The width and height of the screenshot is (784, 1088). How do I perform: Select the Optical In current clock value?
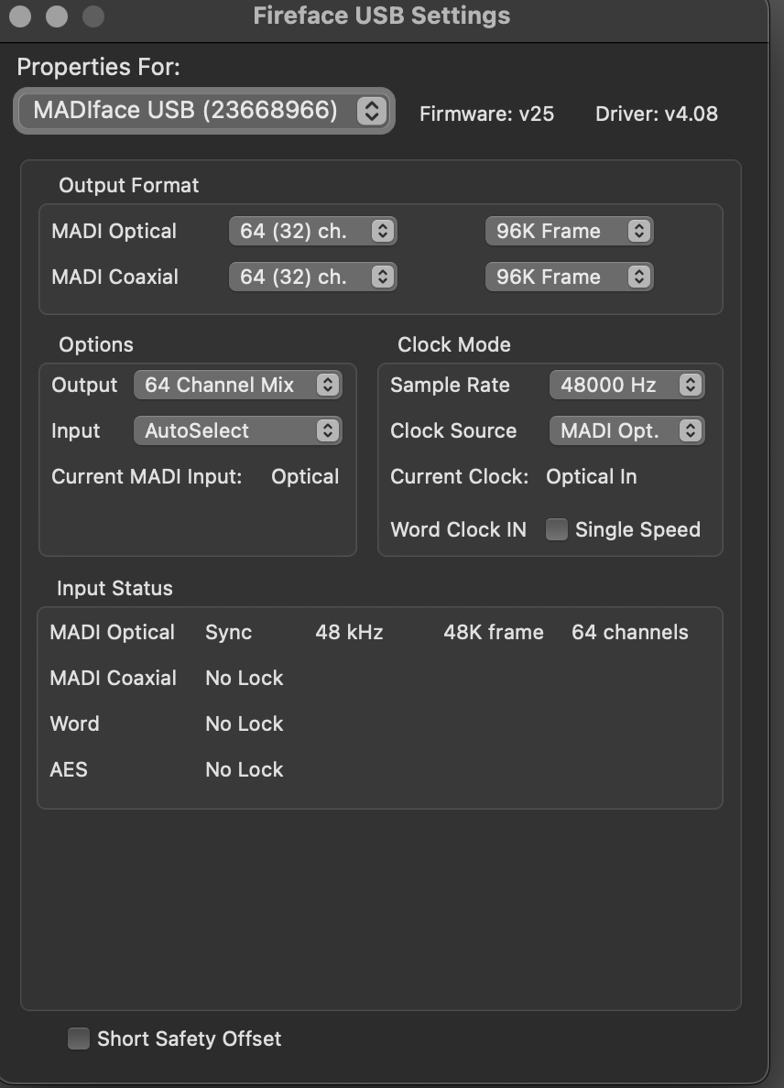(592, 477)
